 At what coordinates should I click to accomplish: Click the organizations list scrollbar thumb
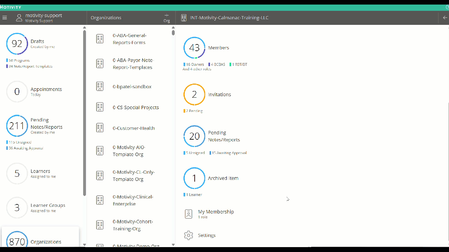click(173, 33)
